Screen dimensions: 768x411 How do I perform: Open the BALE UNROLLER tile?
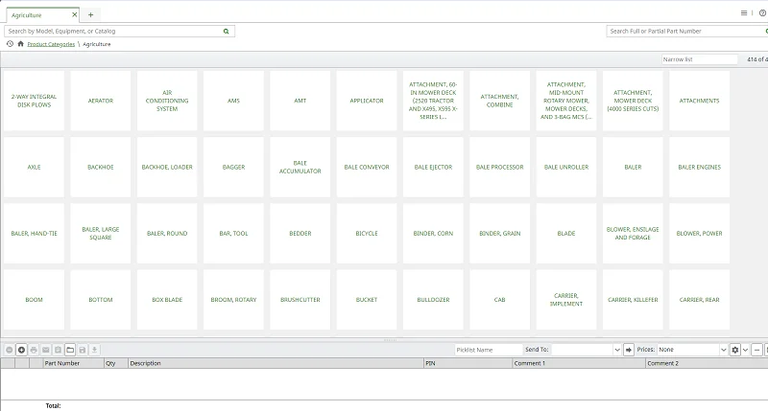click(566, 167)
